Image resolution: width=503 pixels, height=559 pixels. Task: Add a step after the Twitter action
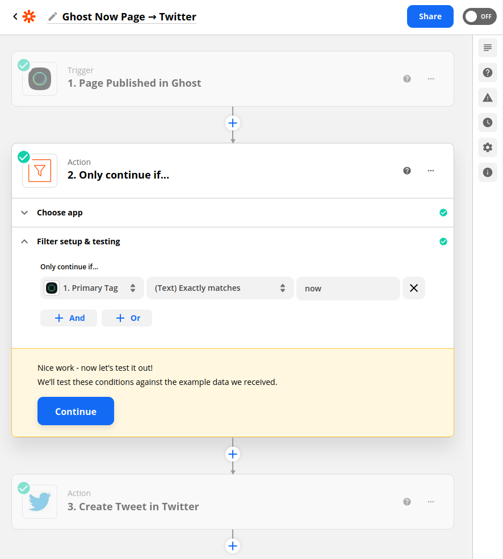pyautogui.click(x=233, y=546)
